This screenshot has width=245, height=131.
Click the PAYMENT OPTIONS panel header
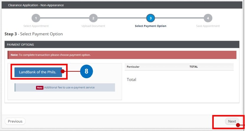click(122, 45)
